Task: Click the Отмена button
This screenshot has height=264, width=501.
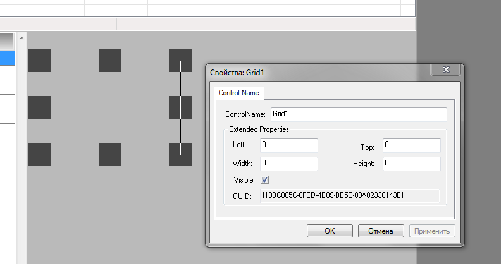Action: pyautogui.click(x=381, y=231)
